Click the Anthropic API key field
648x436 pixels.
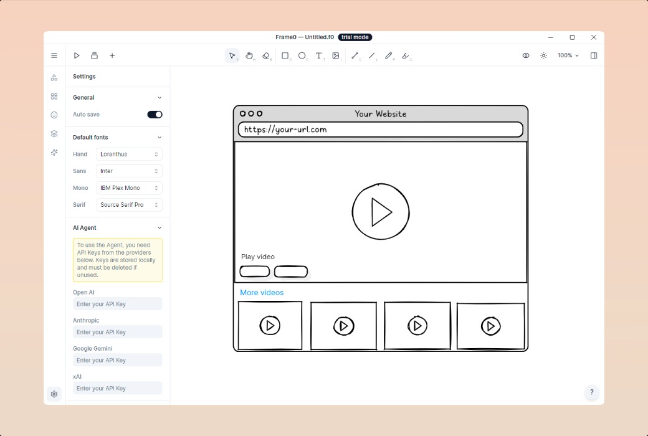[x=117, y=332]
